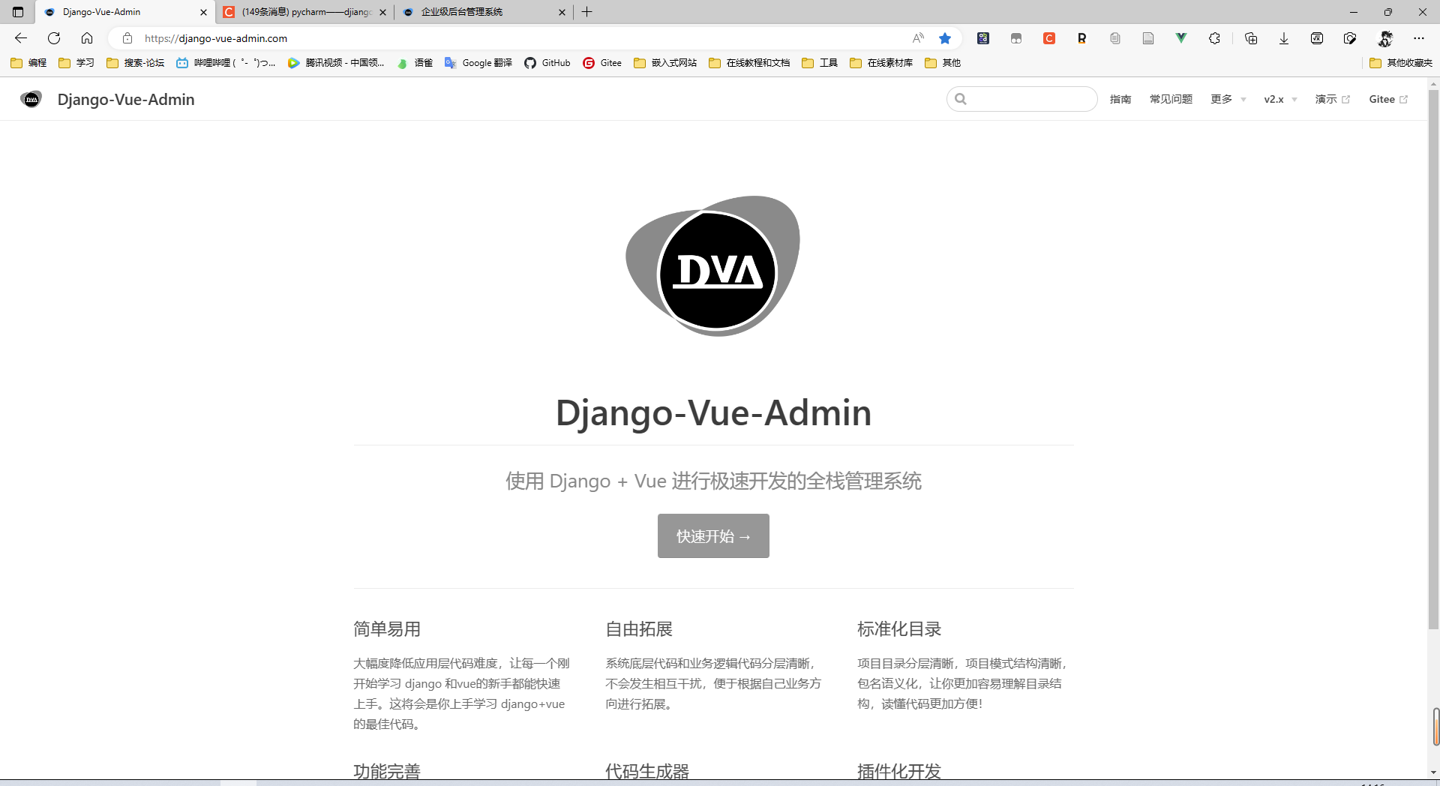This screenshot has width=1440, height=786.
Task: View site information lock icon
Action: 127,38
